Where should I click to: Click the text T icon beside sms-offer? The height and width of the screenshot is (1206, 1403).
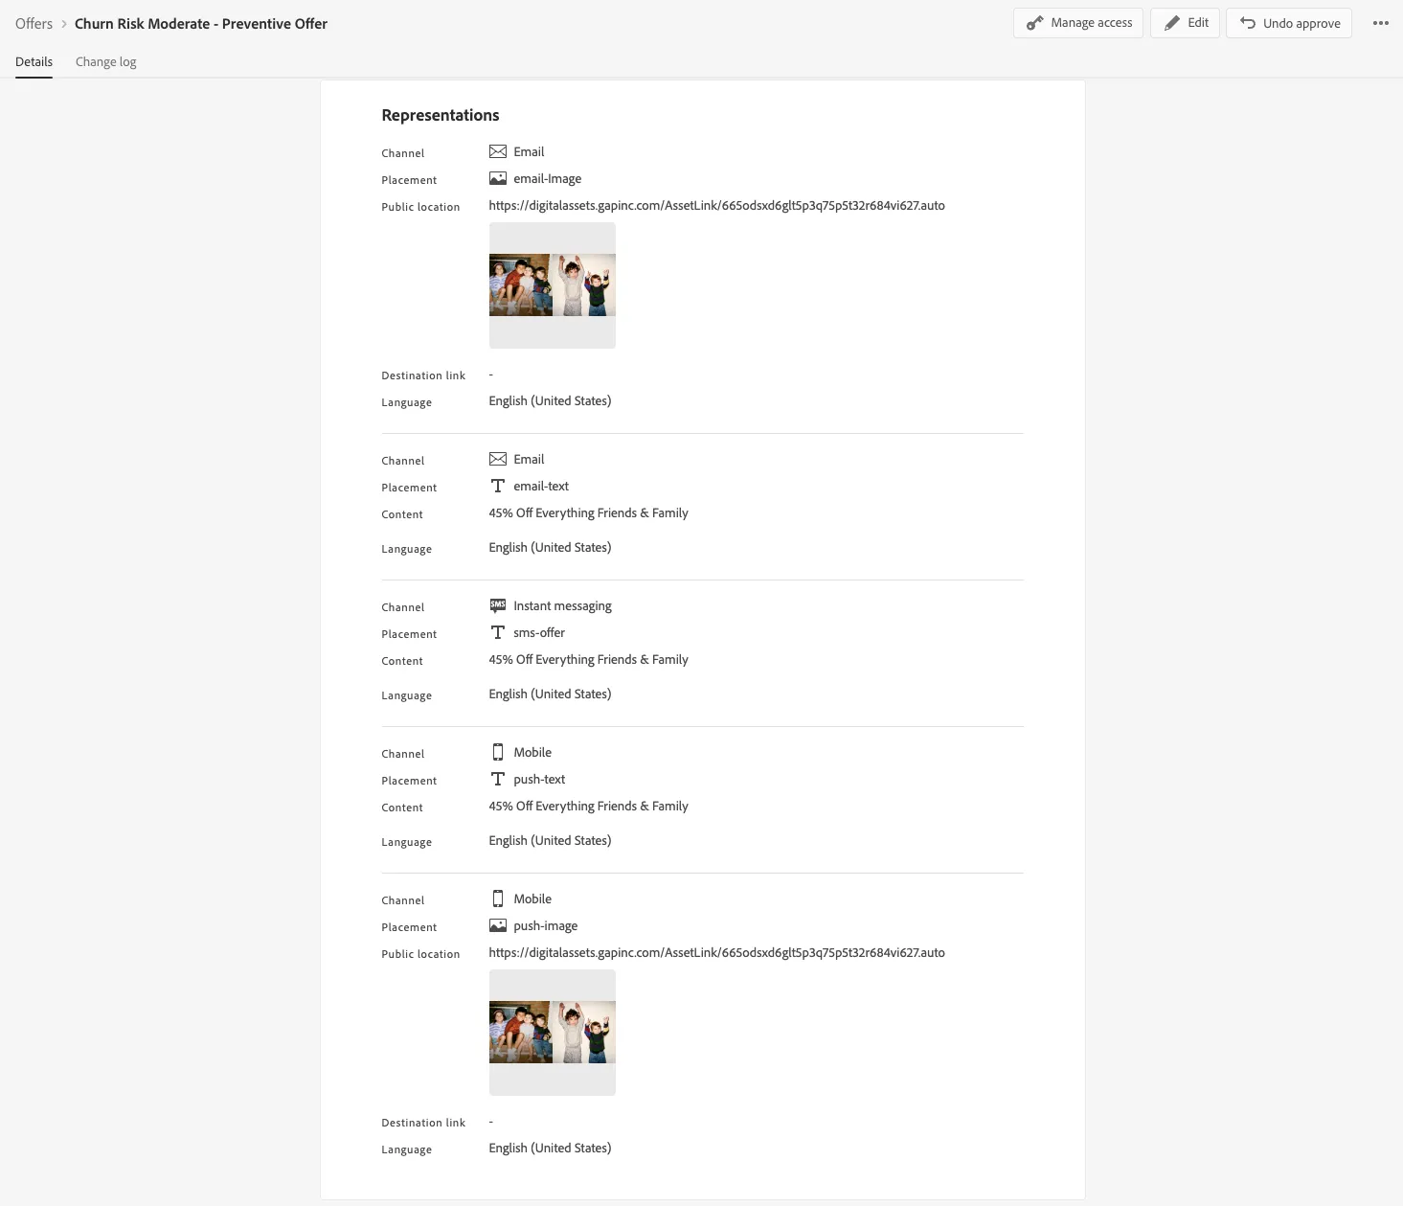tap(497, 632)
